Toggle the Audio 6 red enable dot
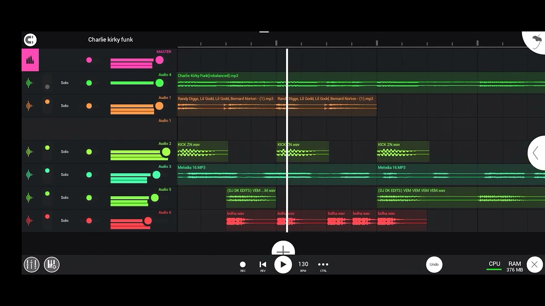This screenshot has width=545, height=306. (89, 221)
